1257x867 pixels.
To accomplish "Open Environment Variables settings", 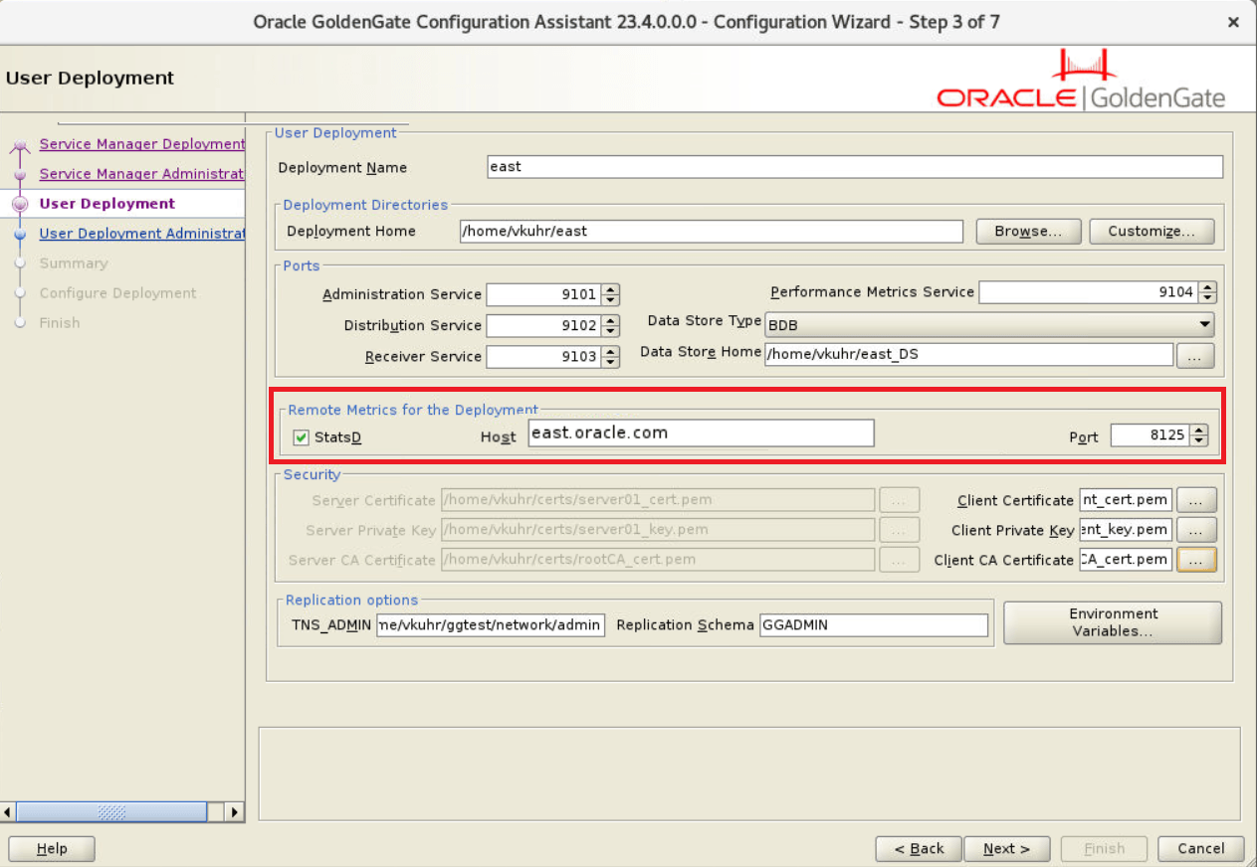I will point(1112,622).
